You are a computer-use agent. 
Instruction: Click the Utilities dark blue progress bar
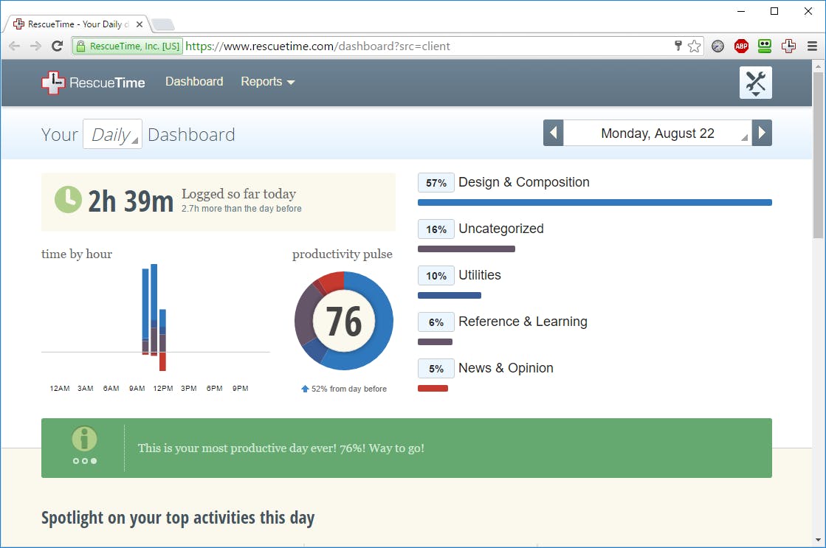point(450,295)
